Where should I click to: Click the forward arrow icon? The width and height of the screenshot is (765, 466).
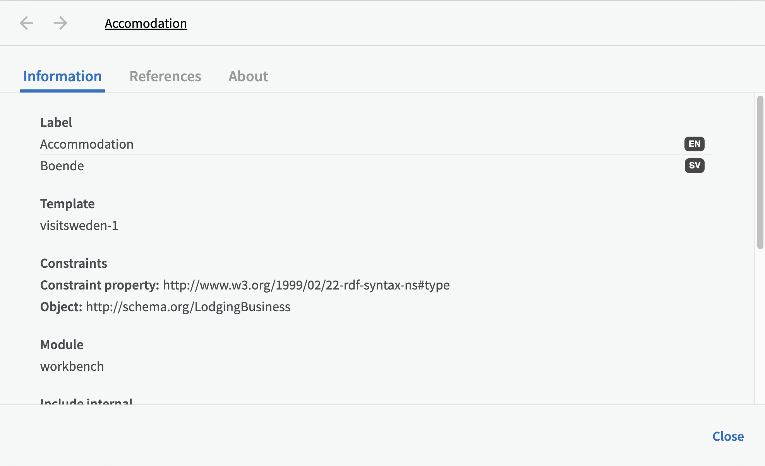[x=60, y=23]
